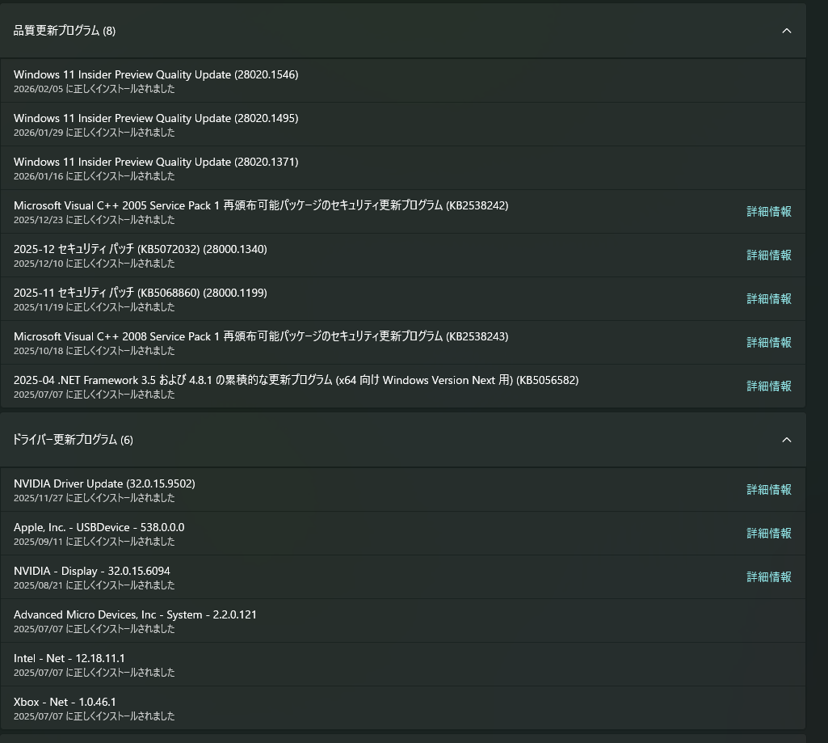Click the ドライバー更新プログラム (6) header title
Screen dimensions: 828x743
[73, 440]
